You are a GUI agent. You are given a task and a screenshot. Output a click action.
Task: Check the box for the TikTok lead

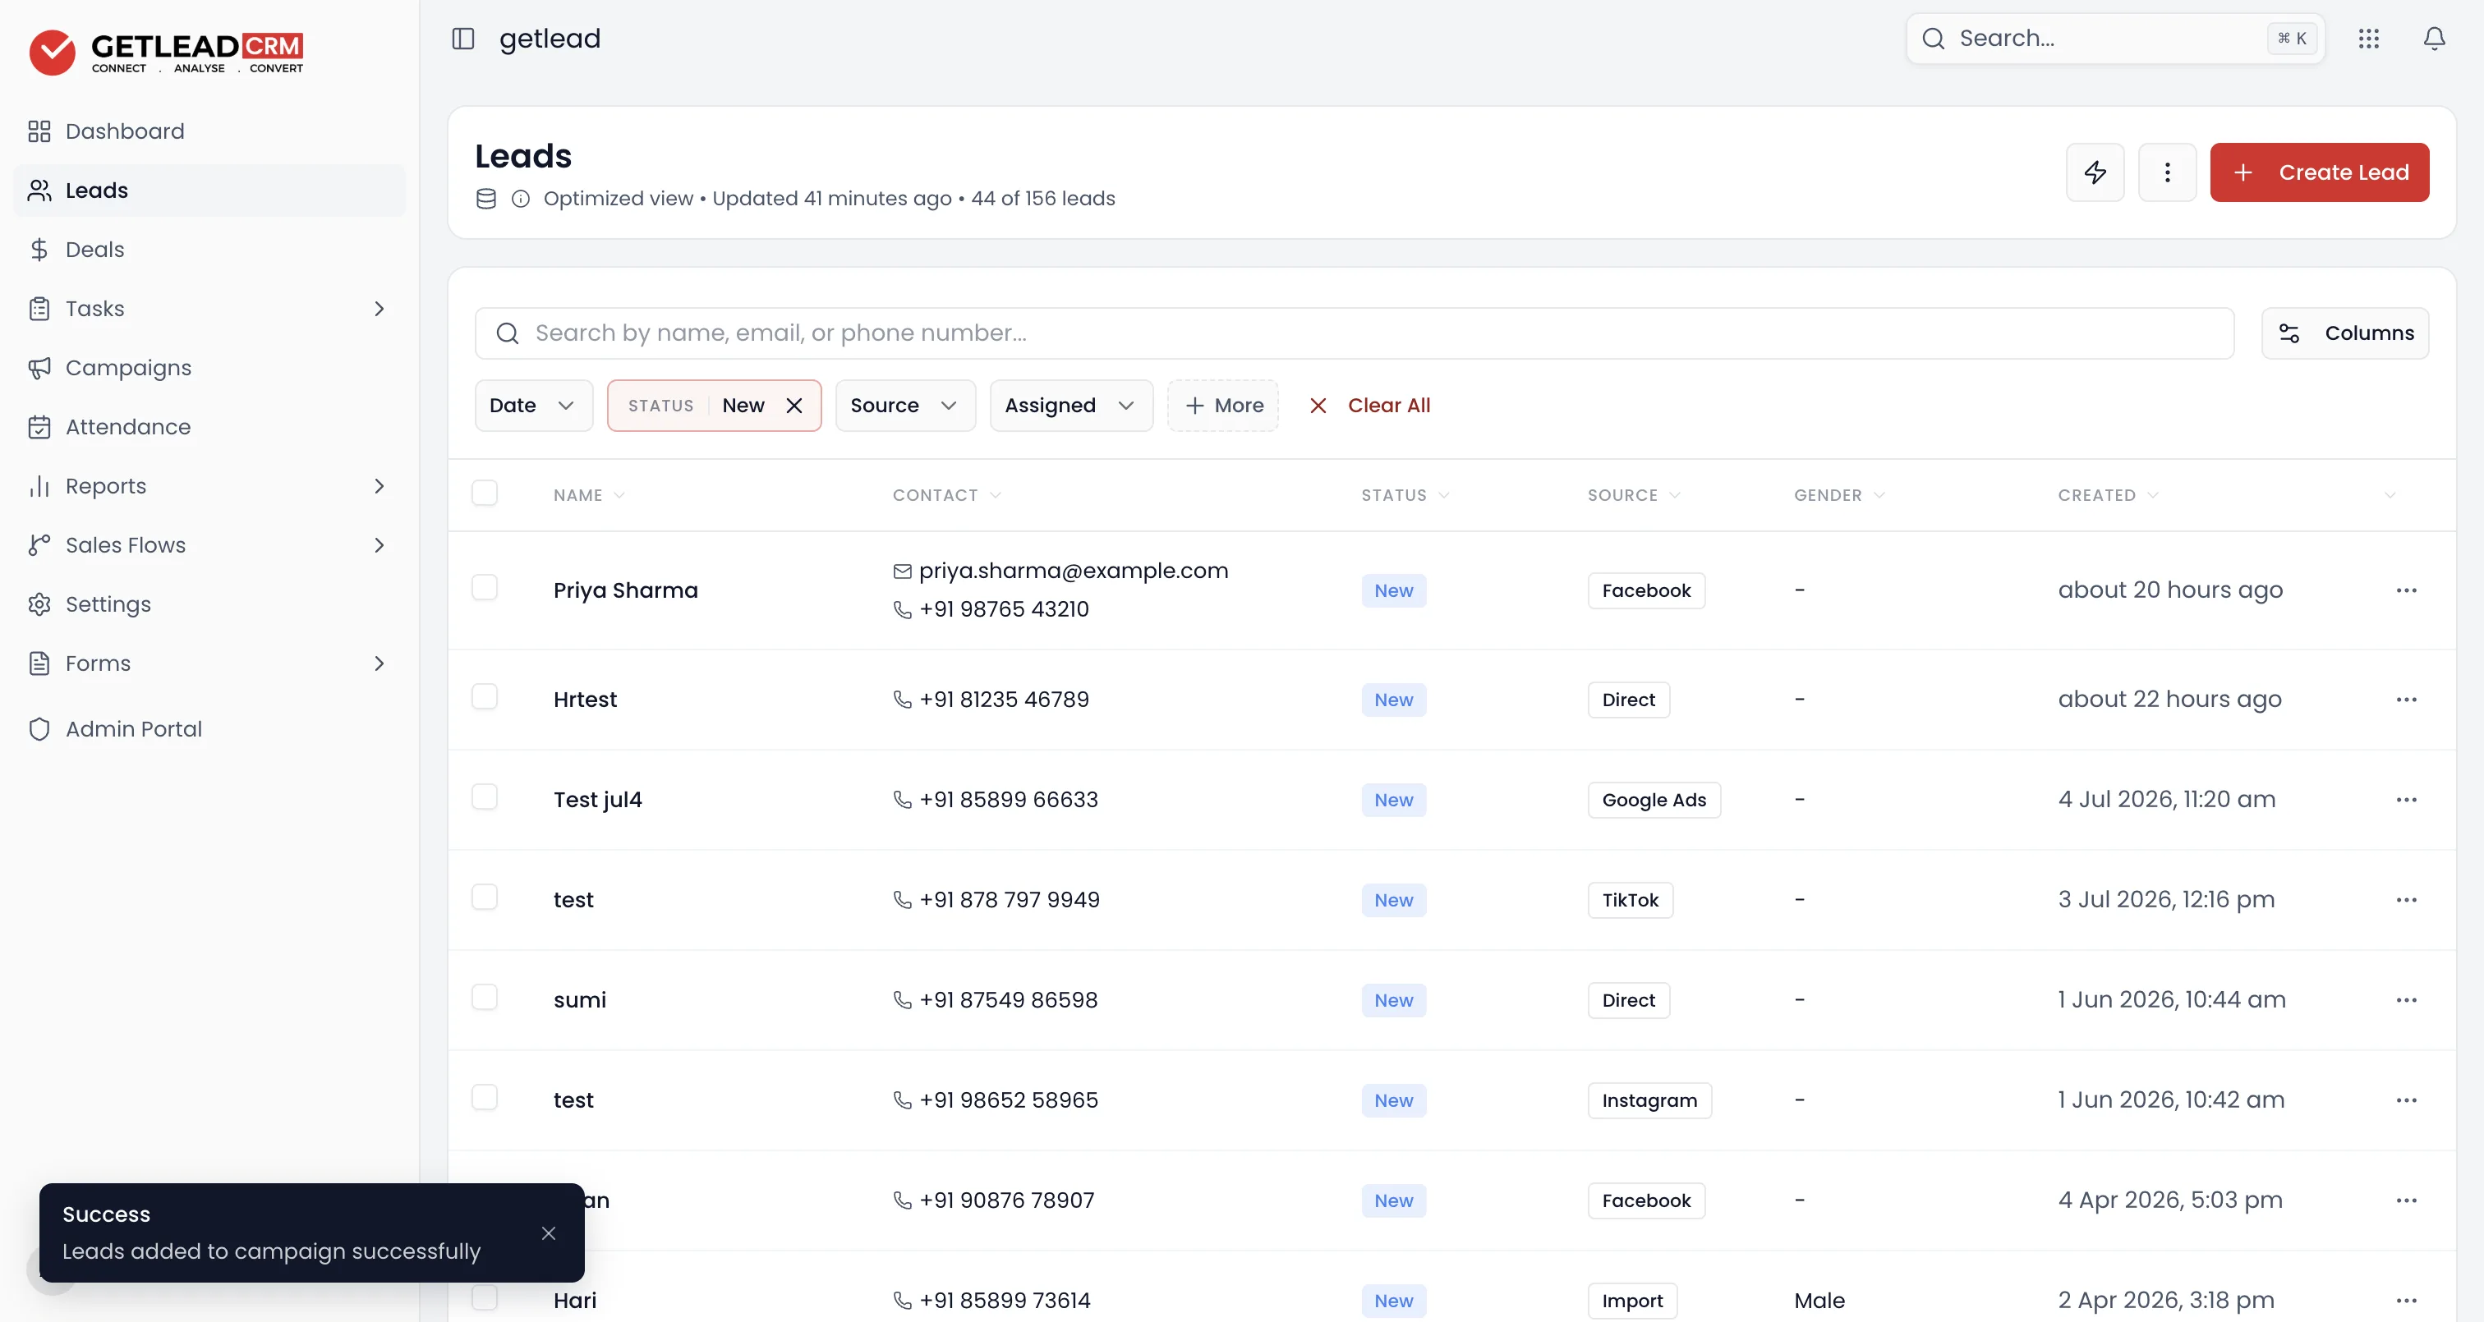[x=485, y=897]
